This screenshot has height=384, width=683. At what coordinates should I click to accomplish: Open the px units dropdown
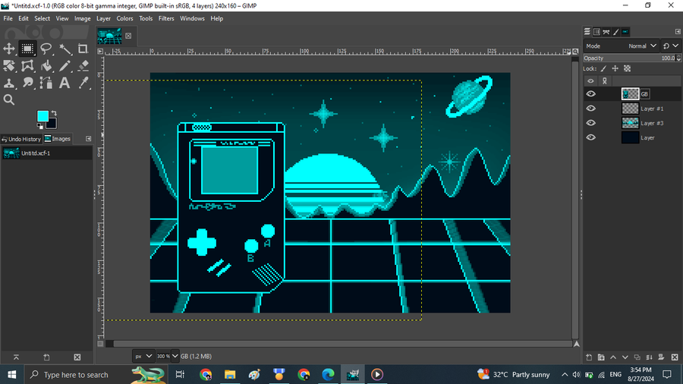[143, 356]
